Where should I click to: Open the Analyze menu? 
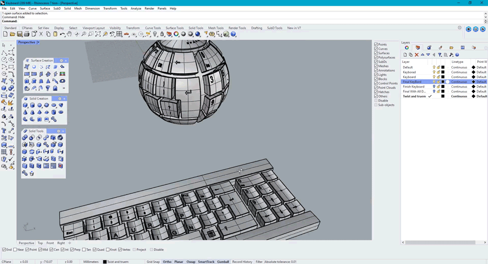[x=136, y=9]
